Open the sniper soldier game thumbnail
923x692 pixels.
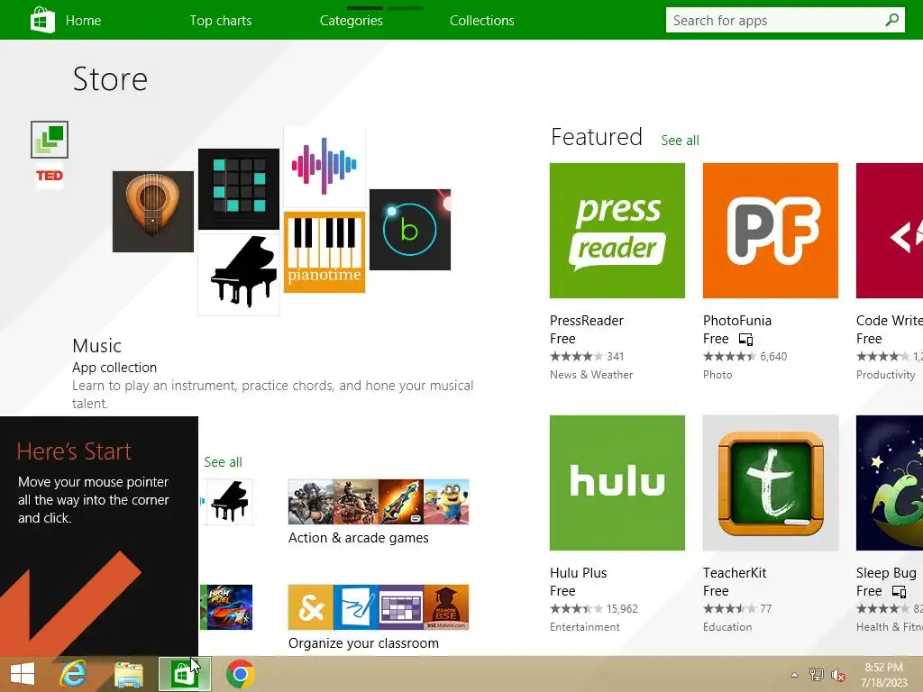311,502
